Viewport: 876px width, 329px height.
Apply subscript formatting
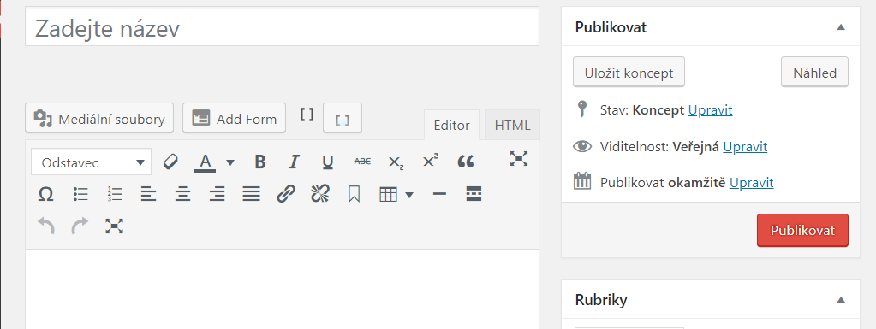tap(396, 162)
